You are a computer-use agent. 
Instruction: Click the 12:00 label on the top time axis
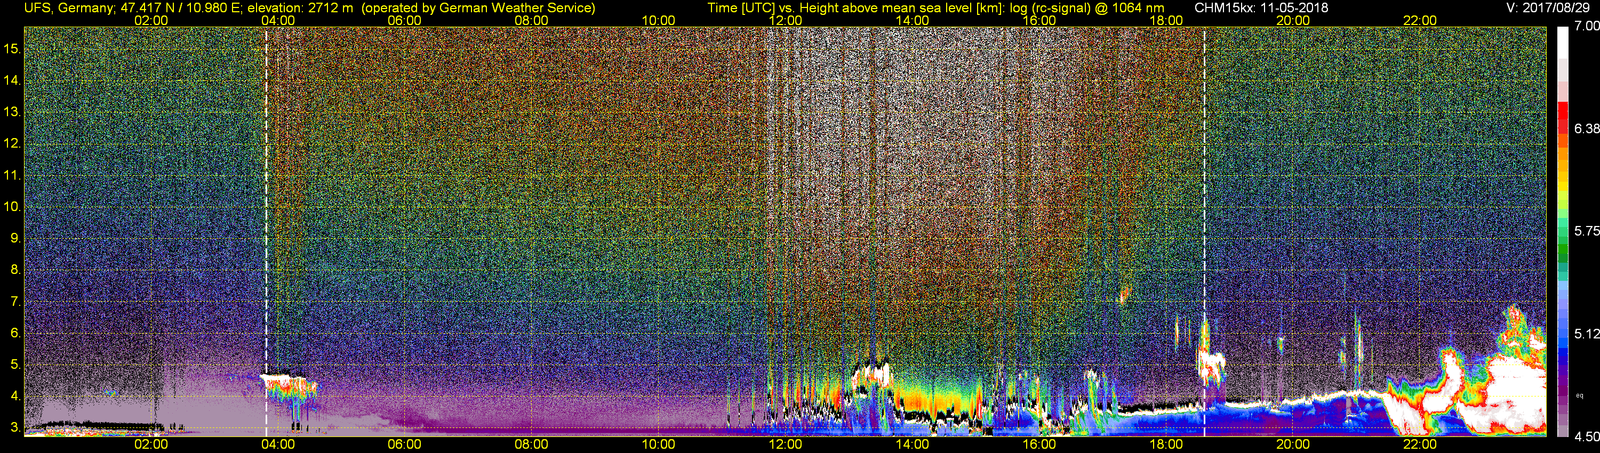(785, 20)
